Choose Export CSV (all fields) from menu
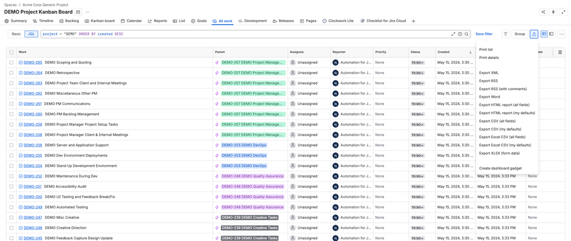The width and height of the screenshot is (571, 241). (x=497, y=121)
